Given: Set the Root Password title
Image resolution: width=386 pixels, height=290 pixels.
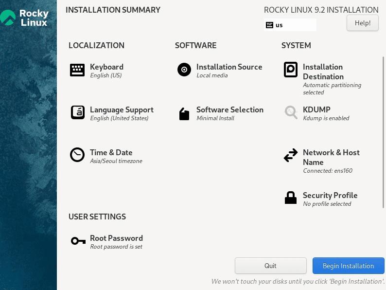Looking at the screenshot, I should tap(116, 238).
